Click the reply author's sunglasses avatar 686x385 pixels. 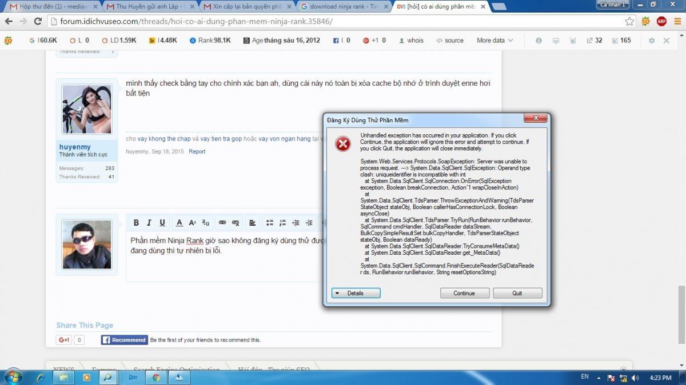(87, 244)
